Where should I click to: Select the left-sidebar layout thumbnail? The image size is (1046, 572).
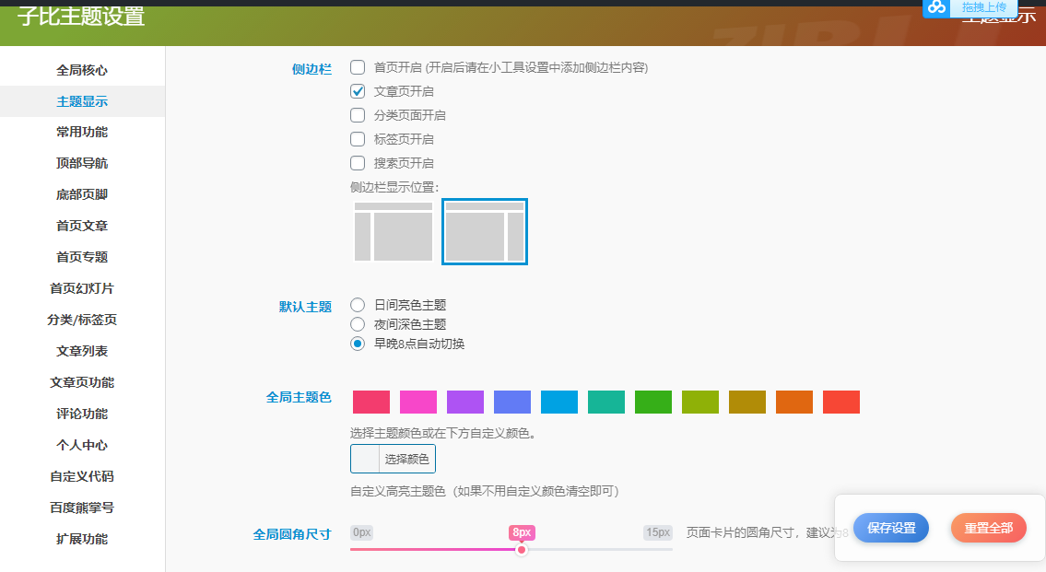(x=393, y=231)
